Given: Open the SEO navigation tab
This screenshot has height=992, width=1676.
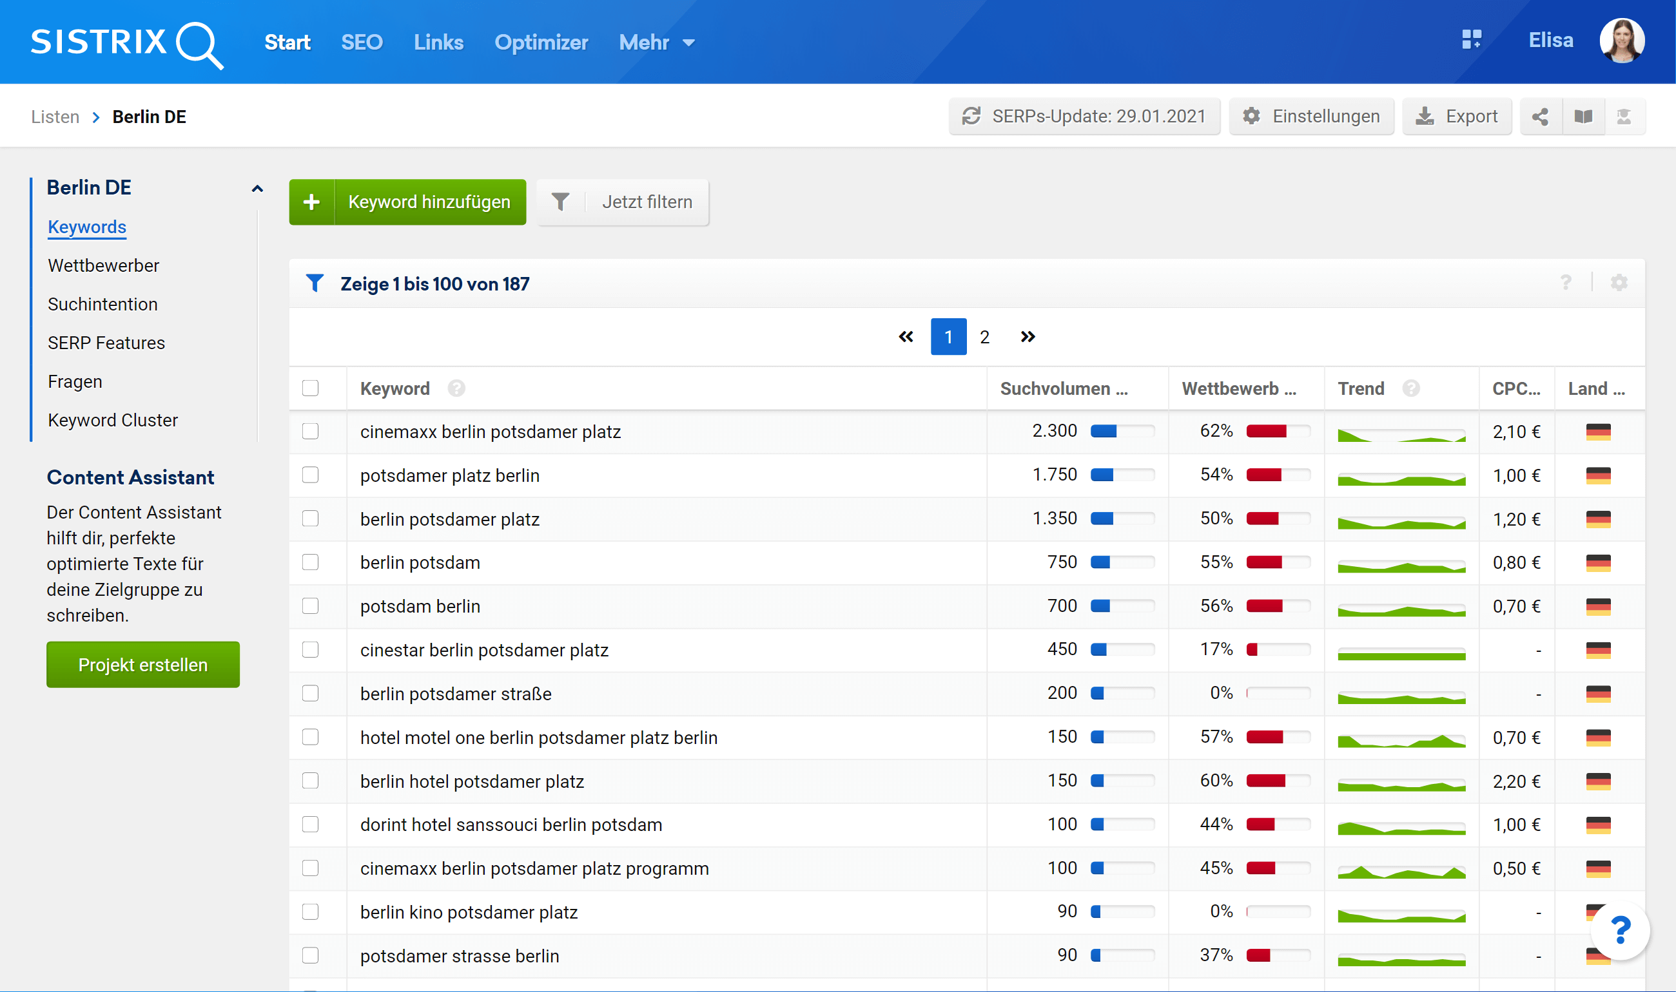Looking at the screenshot, I should pos(361,43).
